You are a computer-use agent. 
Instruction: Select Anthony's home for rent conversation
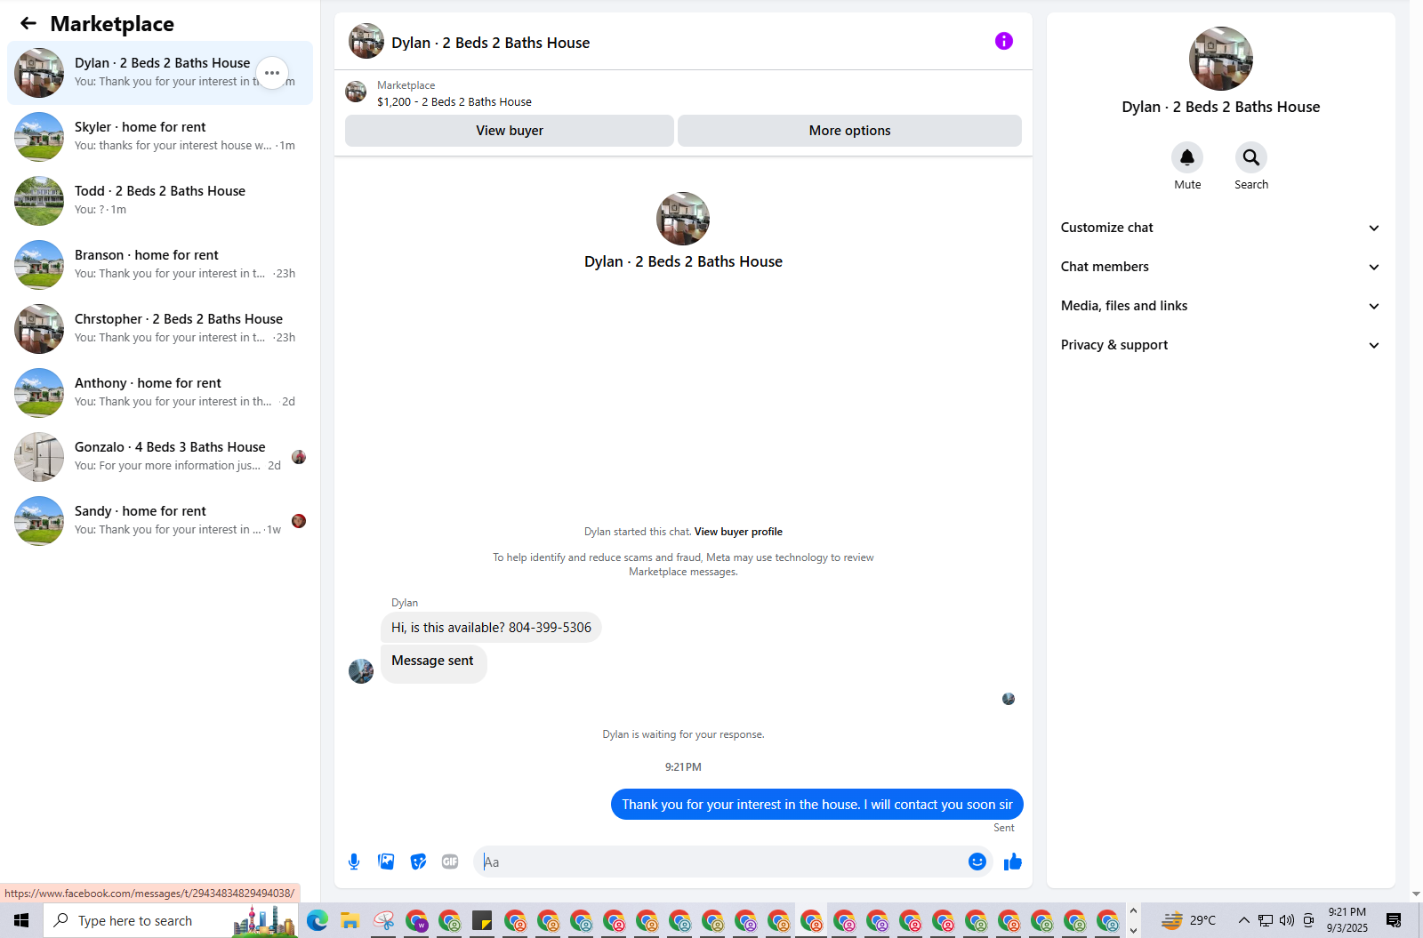[x=160, y=393]
